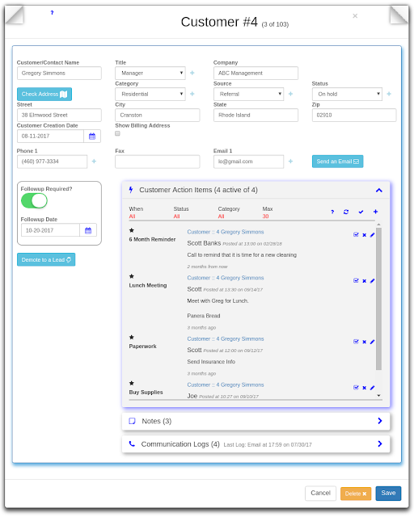This screenshot has height=517, width=414.
Task: Delete the Buy Supplies action item
Action: [365, 388]
